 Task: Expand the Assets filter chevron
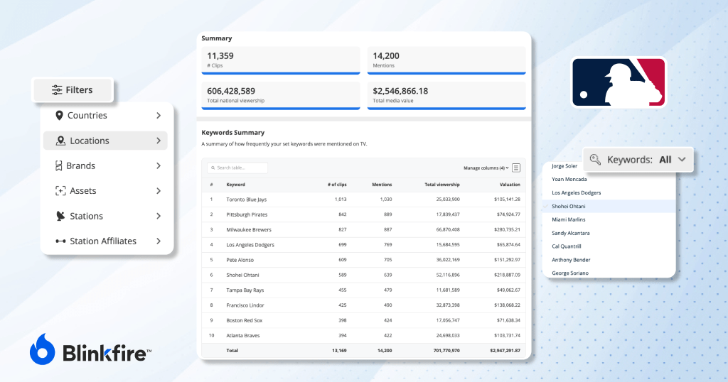coord(159,190)
